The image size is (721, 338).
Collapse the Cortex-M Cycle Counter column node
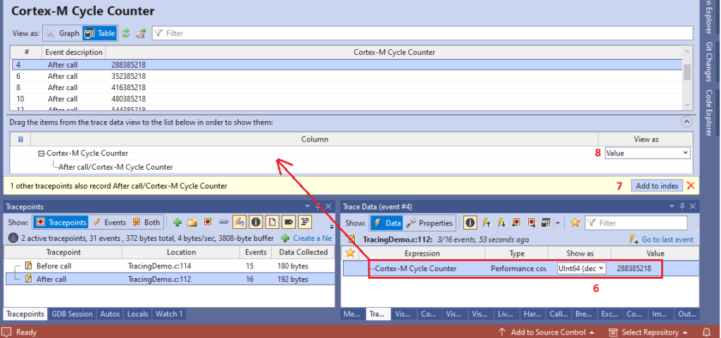[x=42, y=153]
